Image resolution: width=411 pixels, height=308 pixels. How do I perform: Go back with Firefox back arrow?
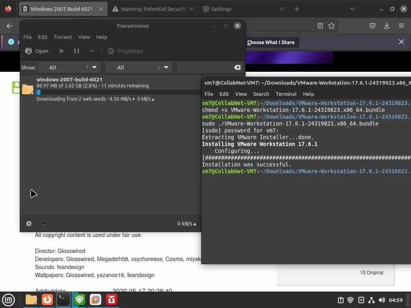pyautogui.click(x=10, y=26)
